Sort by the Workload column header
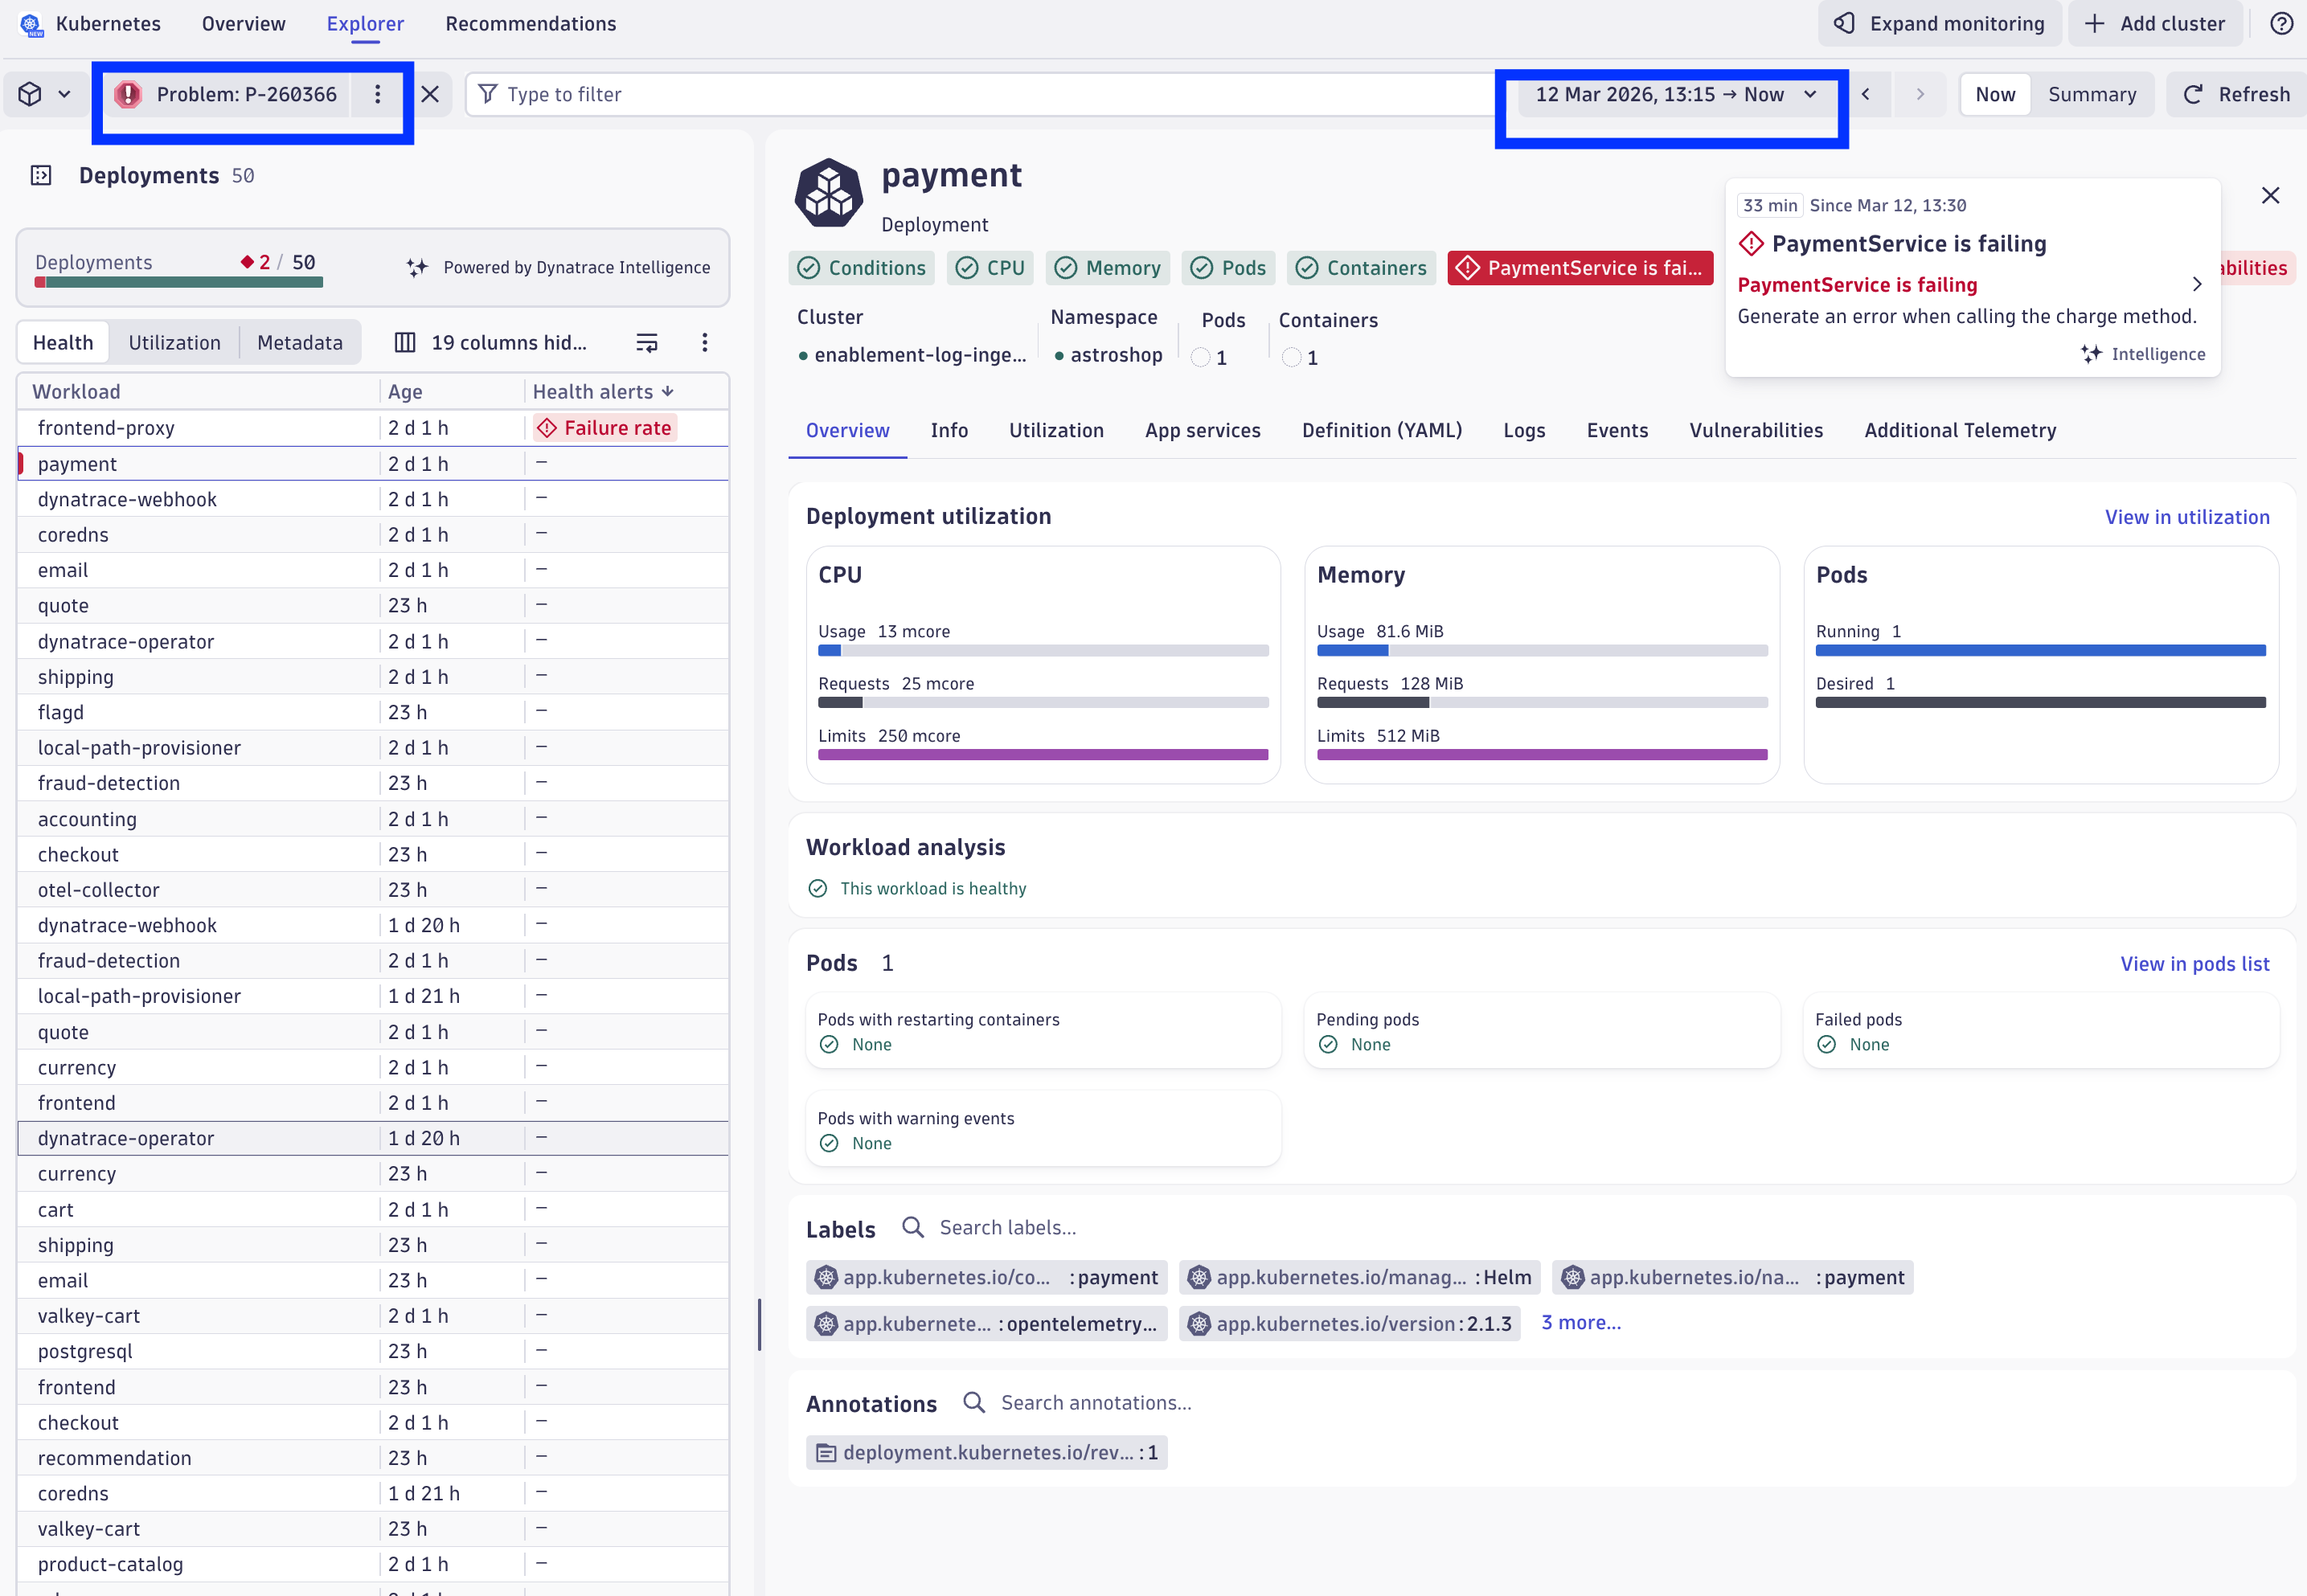This screenshot has height=1596, width=2307. point(76,392)
